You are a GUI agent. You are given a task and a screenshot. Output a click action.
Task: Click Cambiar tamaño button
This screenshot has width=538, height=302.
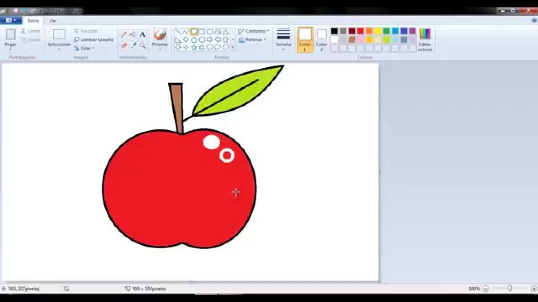(94, 40)
